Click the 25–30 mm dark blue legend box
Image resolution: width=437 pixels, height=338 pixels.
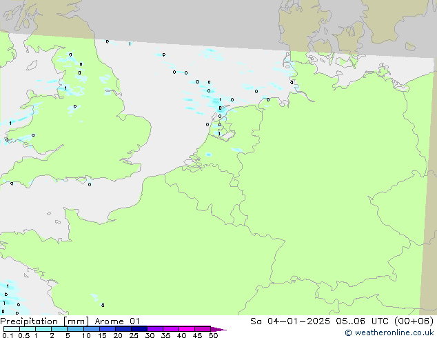pos(139,329)
